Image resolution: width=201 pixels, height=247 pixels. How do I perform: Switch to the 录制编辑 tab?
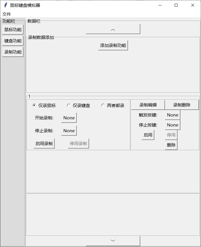148,105
